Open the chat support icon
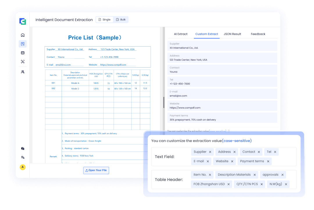This screenshot has width=314, height=210. 23,149
